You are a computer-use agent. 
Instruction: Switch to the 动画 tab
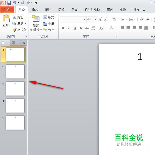point(74,10)
